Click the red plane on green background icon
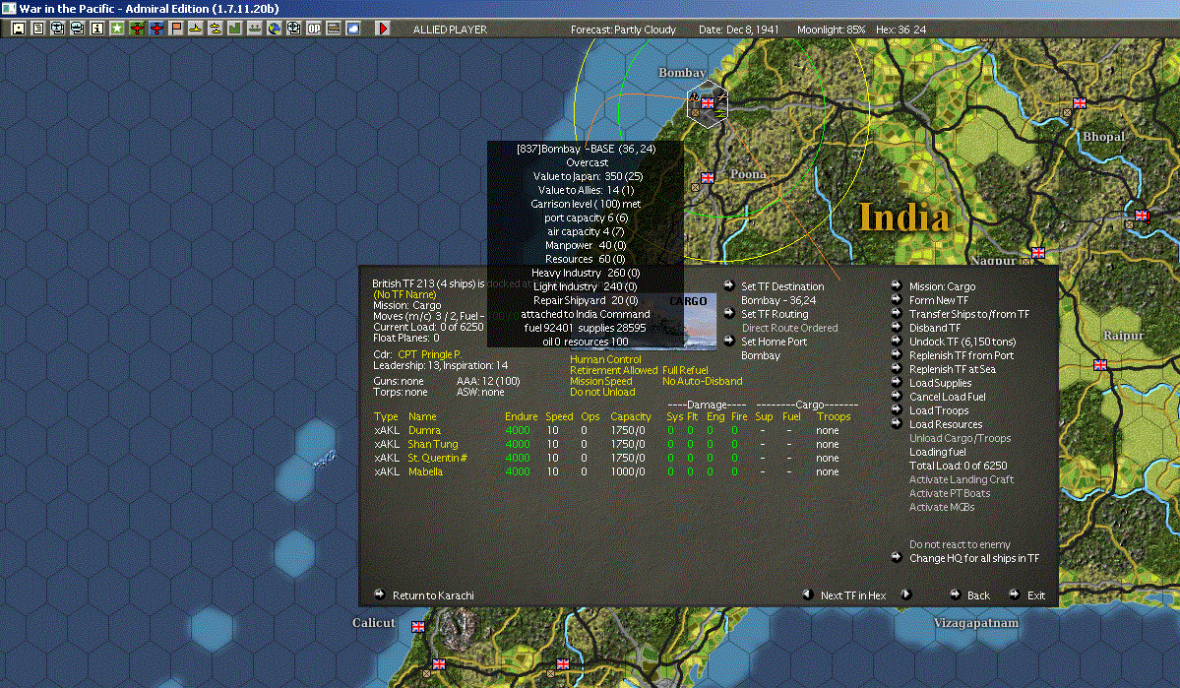1180x688 pixels. click(x=136, y=29)
